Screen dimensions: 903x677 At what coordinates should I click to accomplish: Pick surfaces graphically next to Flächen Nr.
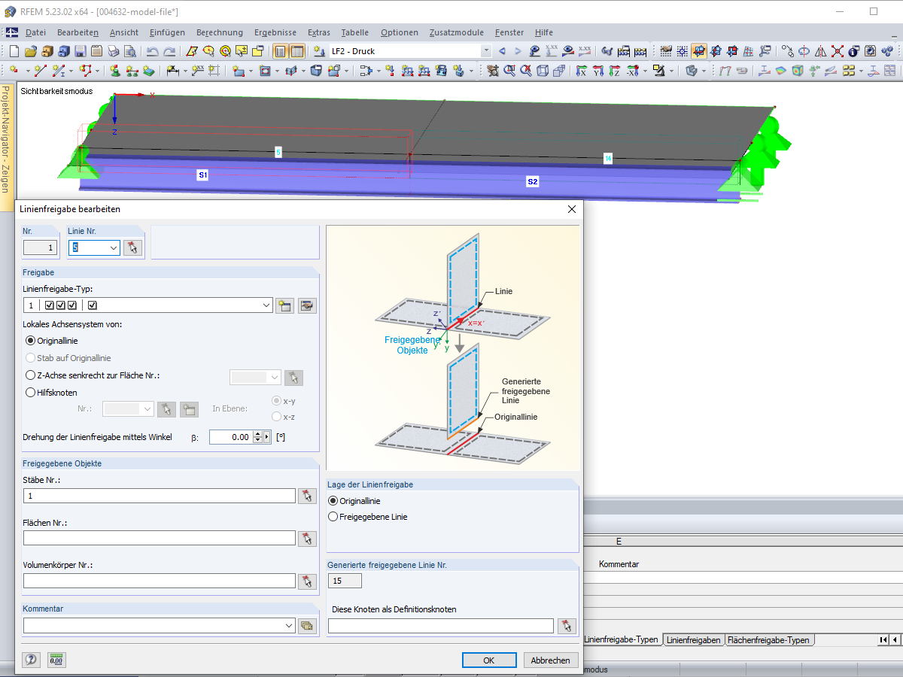tap(307, 538)
